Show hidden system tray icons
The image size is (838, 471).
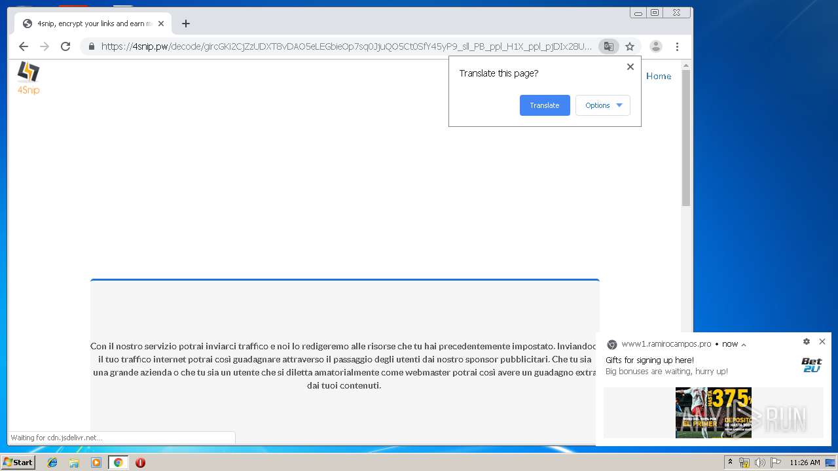point(730,462)
